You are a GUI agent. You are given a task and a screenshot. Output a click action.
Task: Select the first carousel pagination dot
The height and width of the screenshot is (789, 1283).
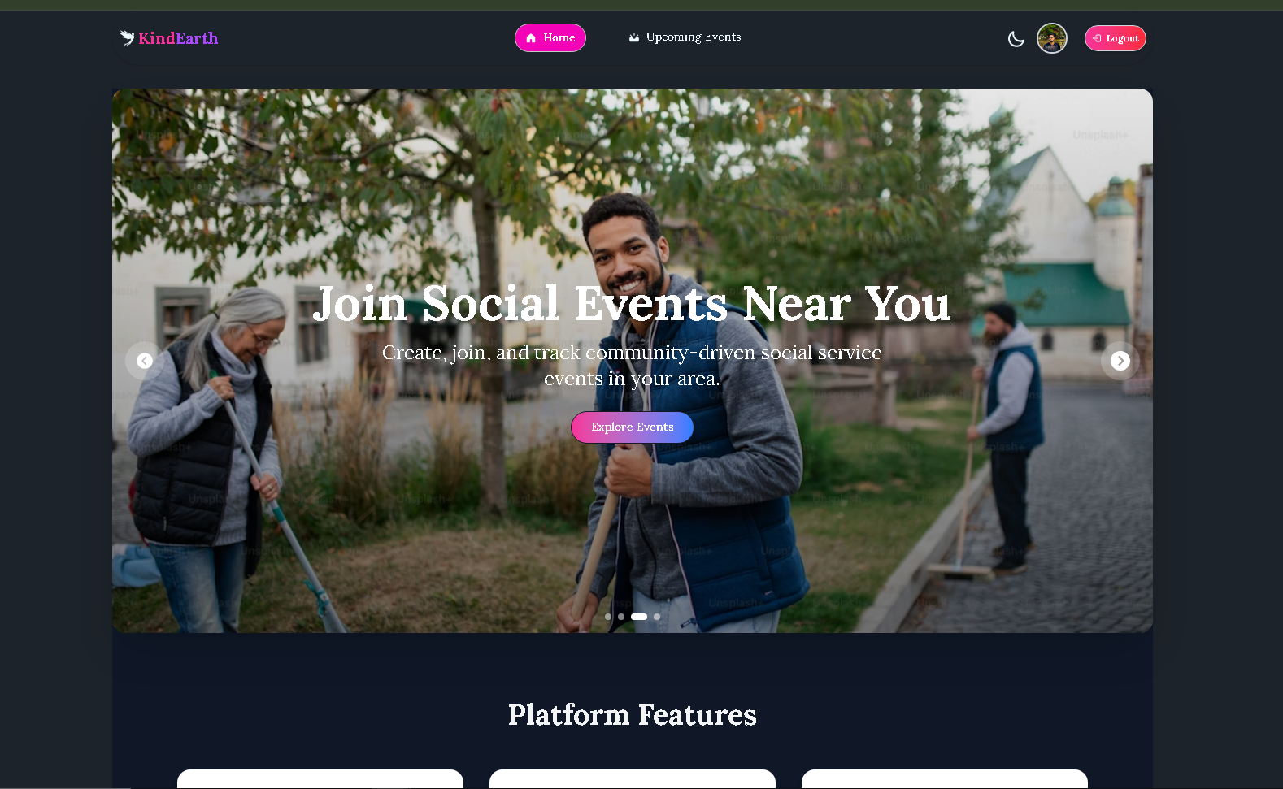pyautogui.click(x=608, y=617)
